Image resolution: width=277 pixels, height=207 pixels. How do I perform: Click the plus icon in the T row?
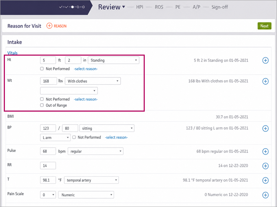click(265, 180)
